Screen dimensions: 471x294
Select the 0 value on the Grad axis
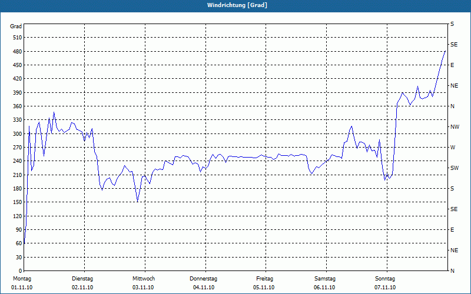[21, 271]
